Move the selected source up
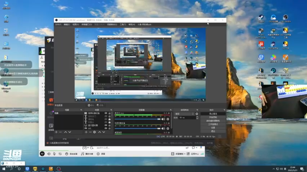 point(99,132)
